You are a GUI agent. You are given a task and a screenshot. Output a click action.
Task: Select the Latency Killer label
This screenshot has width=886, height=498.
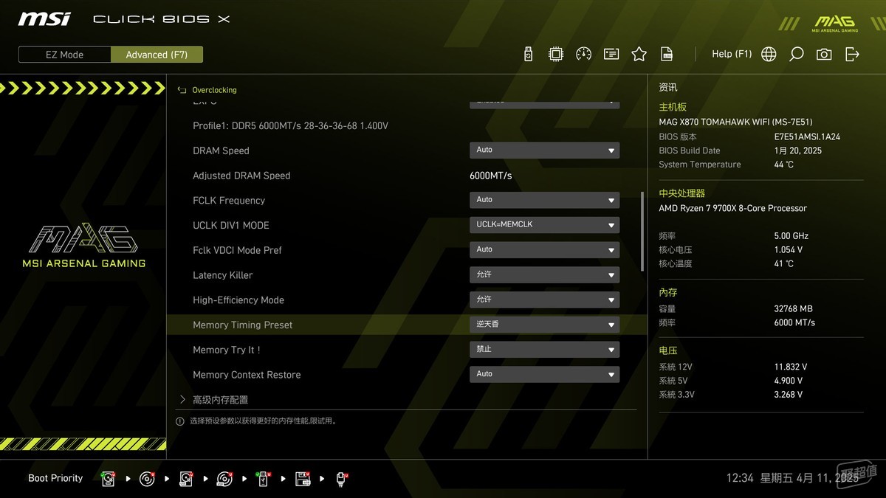click(223, 275)
